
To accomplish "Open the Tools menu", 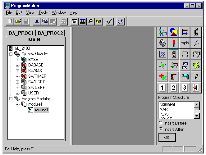I will [x=43, y=12].
